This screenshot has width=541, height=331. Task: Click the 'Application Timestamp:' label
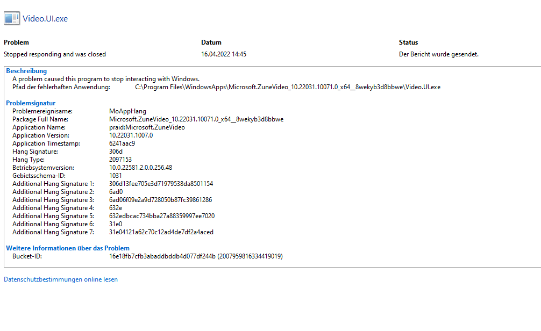(46, 143)
